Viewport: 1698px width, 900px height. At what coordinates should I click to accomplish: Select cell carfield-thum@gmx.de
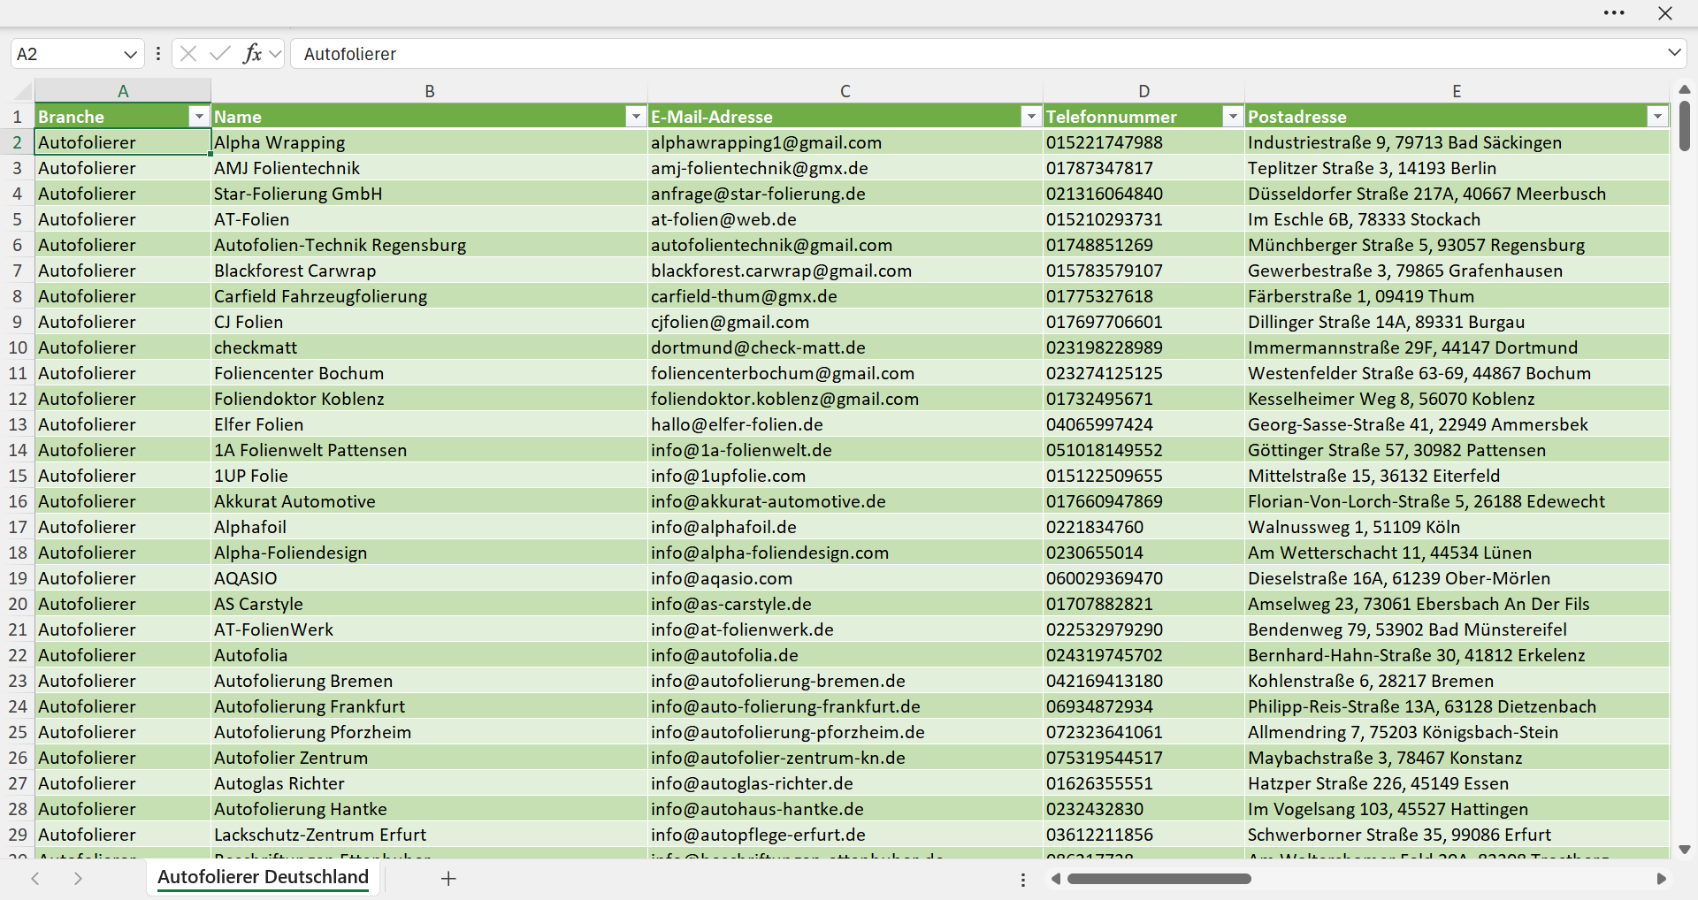[845, 296]
